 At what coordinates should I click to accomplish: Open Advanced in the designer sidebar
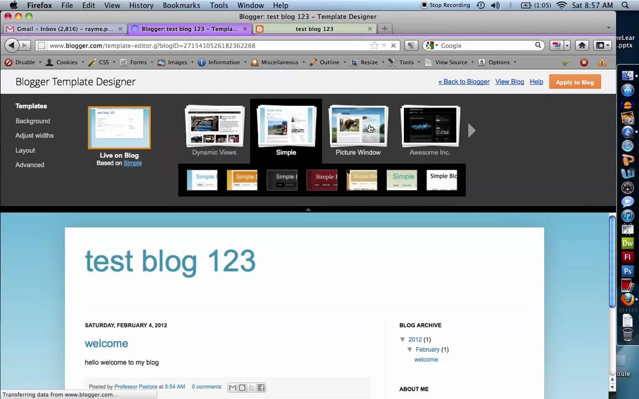[x=30, y=165]
